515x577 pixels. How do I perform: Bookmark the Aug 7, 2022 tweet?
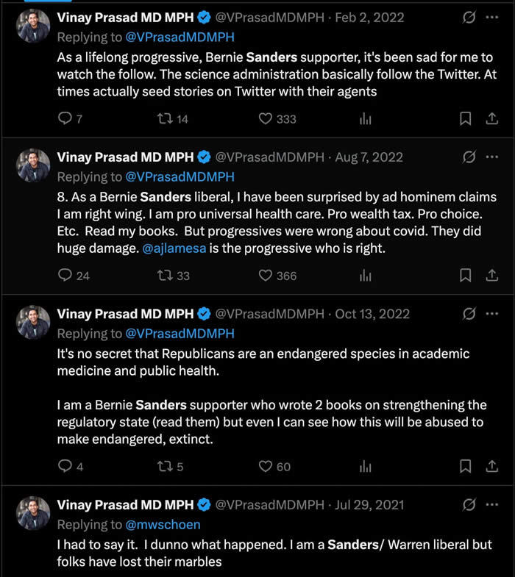465,276
